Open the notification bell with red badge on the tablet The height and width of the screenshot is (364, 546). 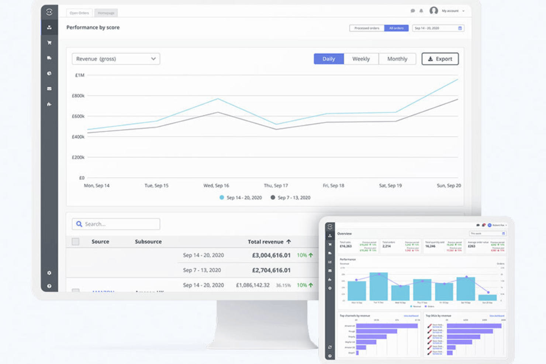coord(484,225)
